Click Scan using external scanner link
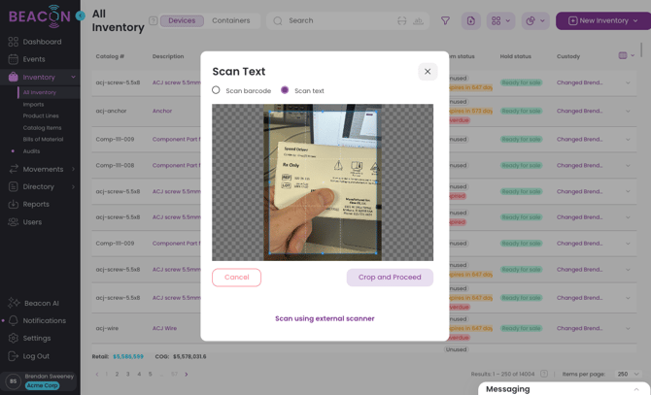This screenshot has height=395, width=651. coord(325,318)
